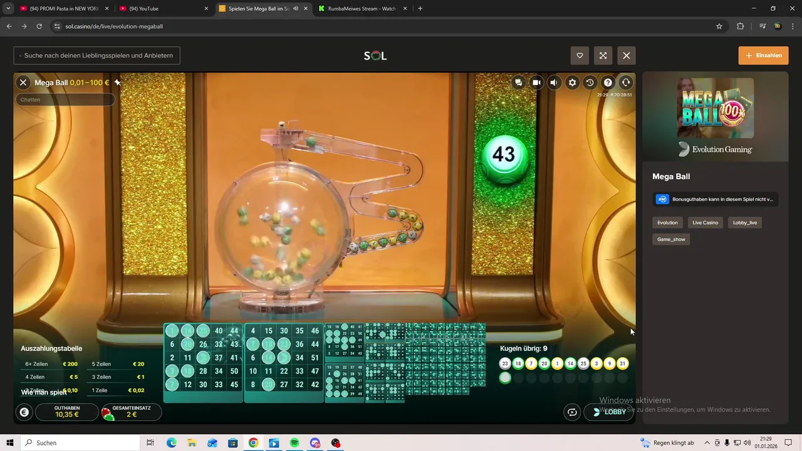802x451 pixels.
Task: Select the Evolution tag
Action: [667, 222]
